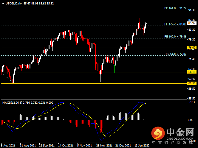
Task: Select the FE 127.2 = 84.88 label
Action: 175,24
